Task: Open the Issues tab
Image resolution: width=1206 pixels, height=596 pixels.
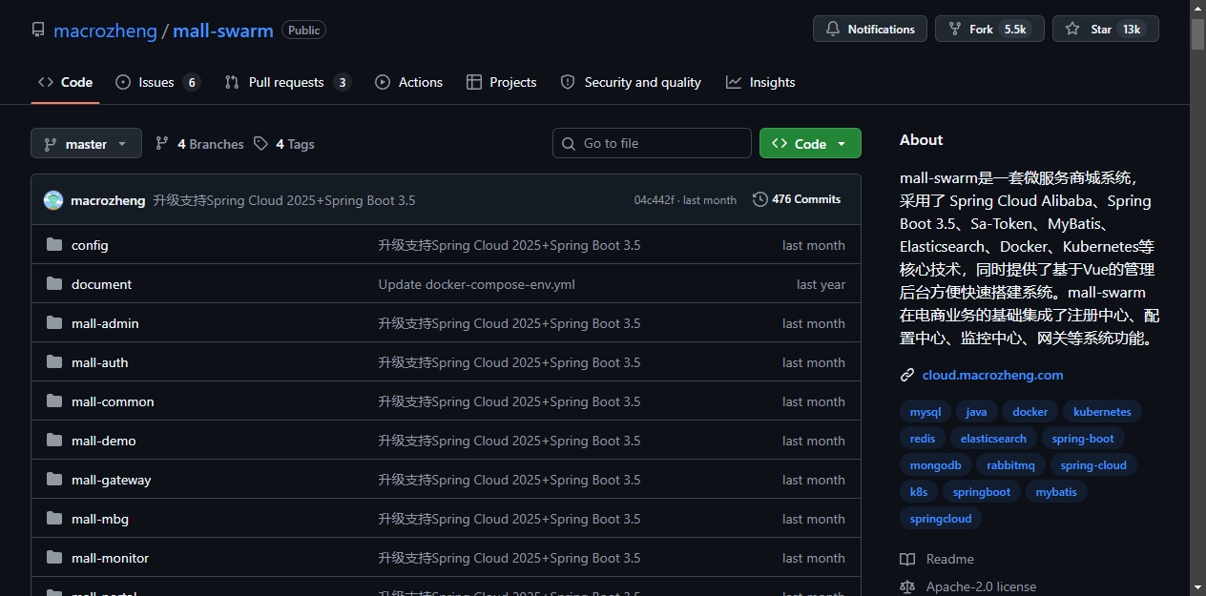Action: click(157, 83)
